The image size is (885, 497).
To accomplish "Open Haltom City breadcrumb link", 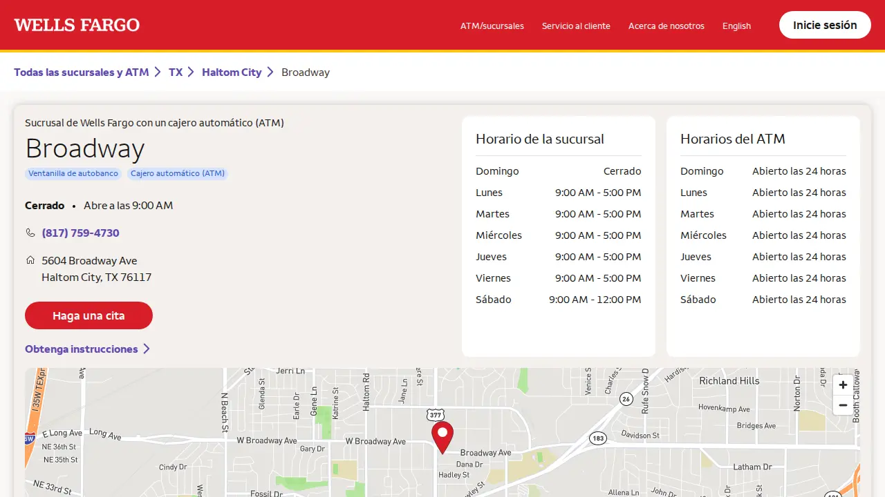I will tap(232, 72).
